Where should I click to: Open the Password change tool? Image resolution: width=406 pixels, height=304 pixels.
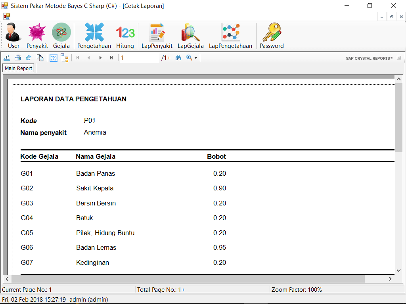[272, 36]
